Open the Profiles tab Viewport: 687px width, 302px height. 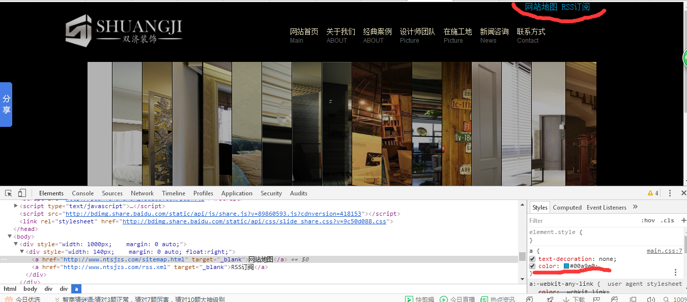click(203, 193)
